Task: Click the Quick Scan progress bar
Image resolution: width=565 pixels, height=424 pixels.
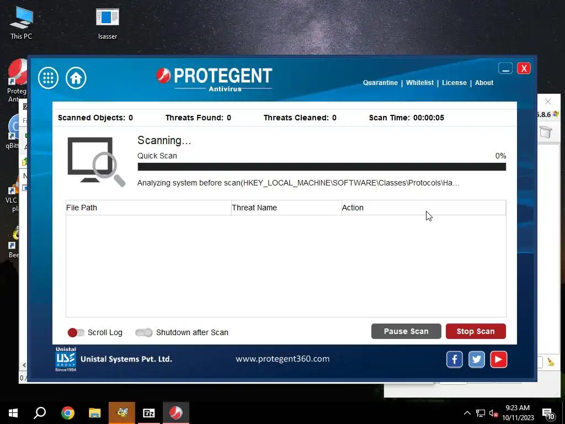Action: point(322,167)
